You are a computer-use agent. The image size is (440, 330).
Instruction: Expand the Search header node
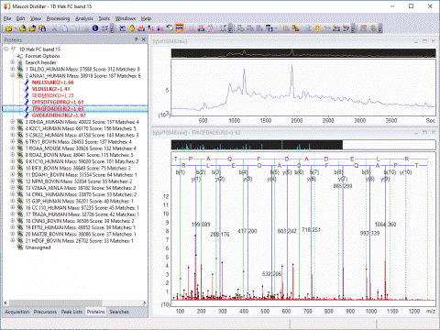[13, 62]
